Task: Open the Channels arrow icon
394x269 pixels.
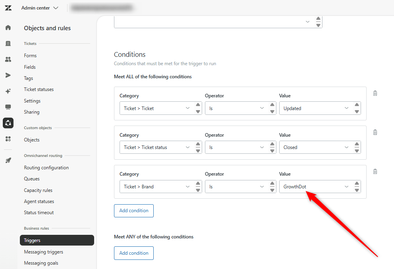Action: click(x=8, y=75)
